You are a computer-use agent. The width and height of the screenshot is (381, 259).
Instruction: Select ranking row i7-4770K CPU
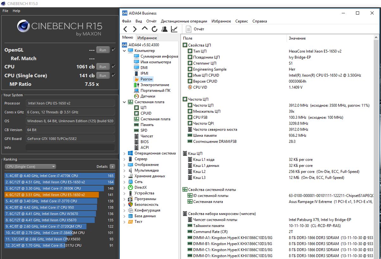[60, 175]
